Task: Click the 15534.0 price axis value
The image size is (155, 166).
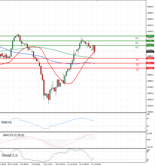Action: tap(150, 106)
